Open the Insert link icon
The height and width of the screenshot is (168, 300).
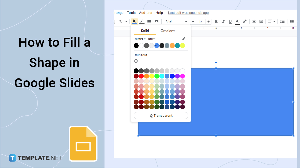pos(254,21)
